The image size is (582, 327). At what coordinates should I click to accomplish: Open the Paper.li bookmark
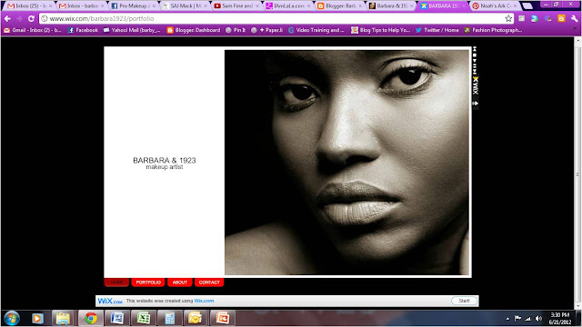pos(266,30)
